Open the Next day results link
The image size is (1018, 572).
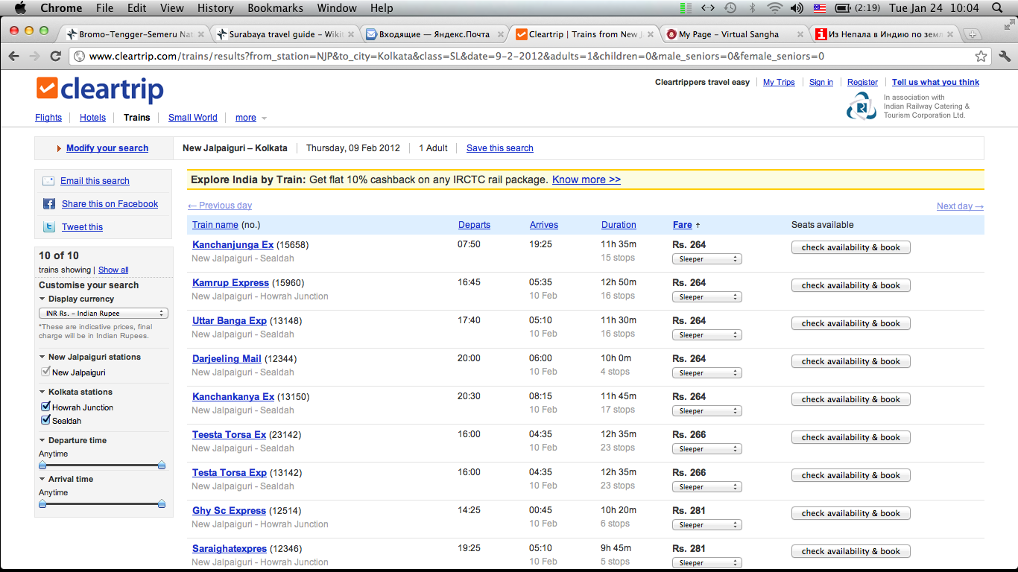[x=960, y=206]
